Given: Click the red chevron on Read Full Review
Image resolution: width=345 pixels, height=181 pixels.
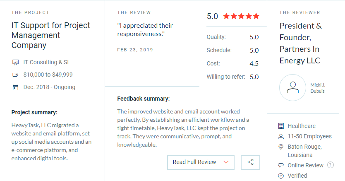Looking at the screenshot, I should pos(226,162).
